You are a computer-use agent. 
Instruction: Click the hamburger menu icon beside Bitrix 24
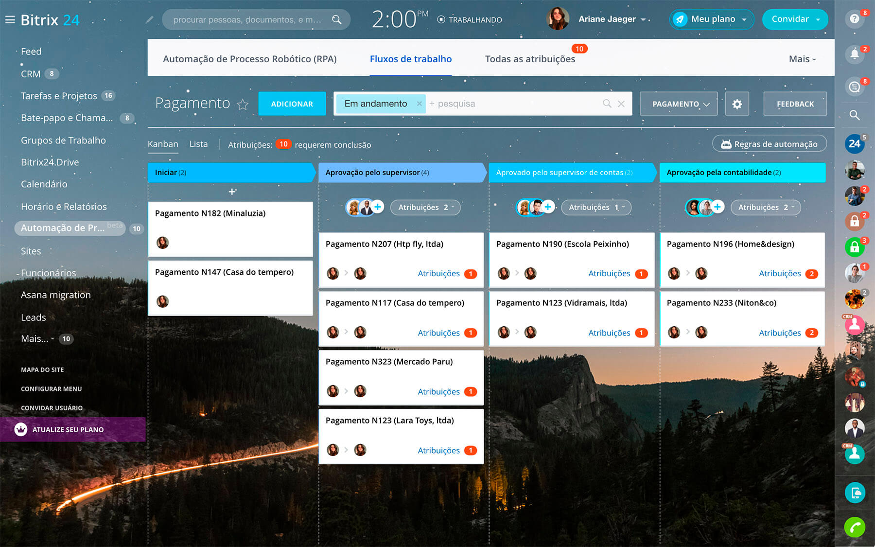pyautogui.click(x=10, y=20)
